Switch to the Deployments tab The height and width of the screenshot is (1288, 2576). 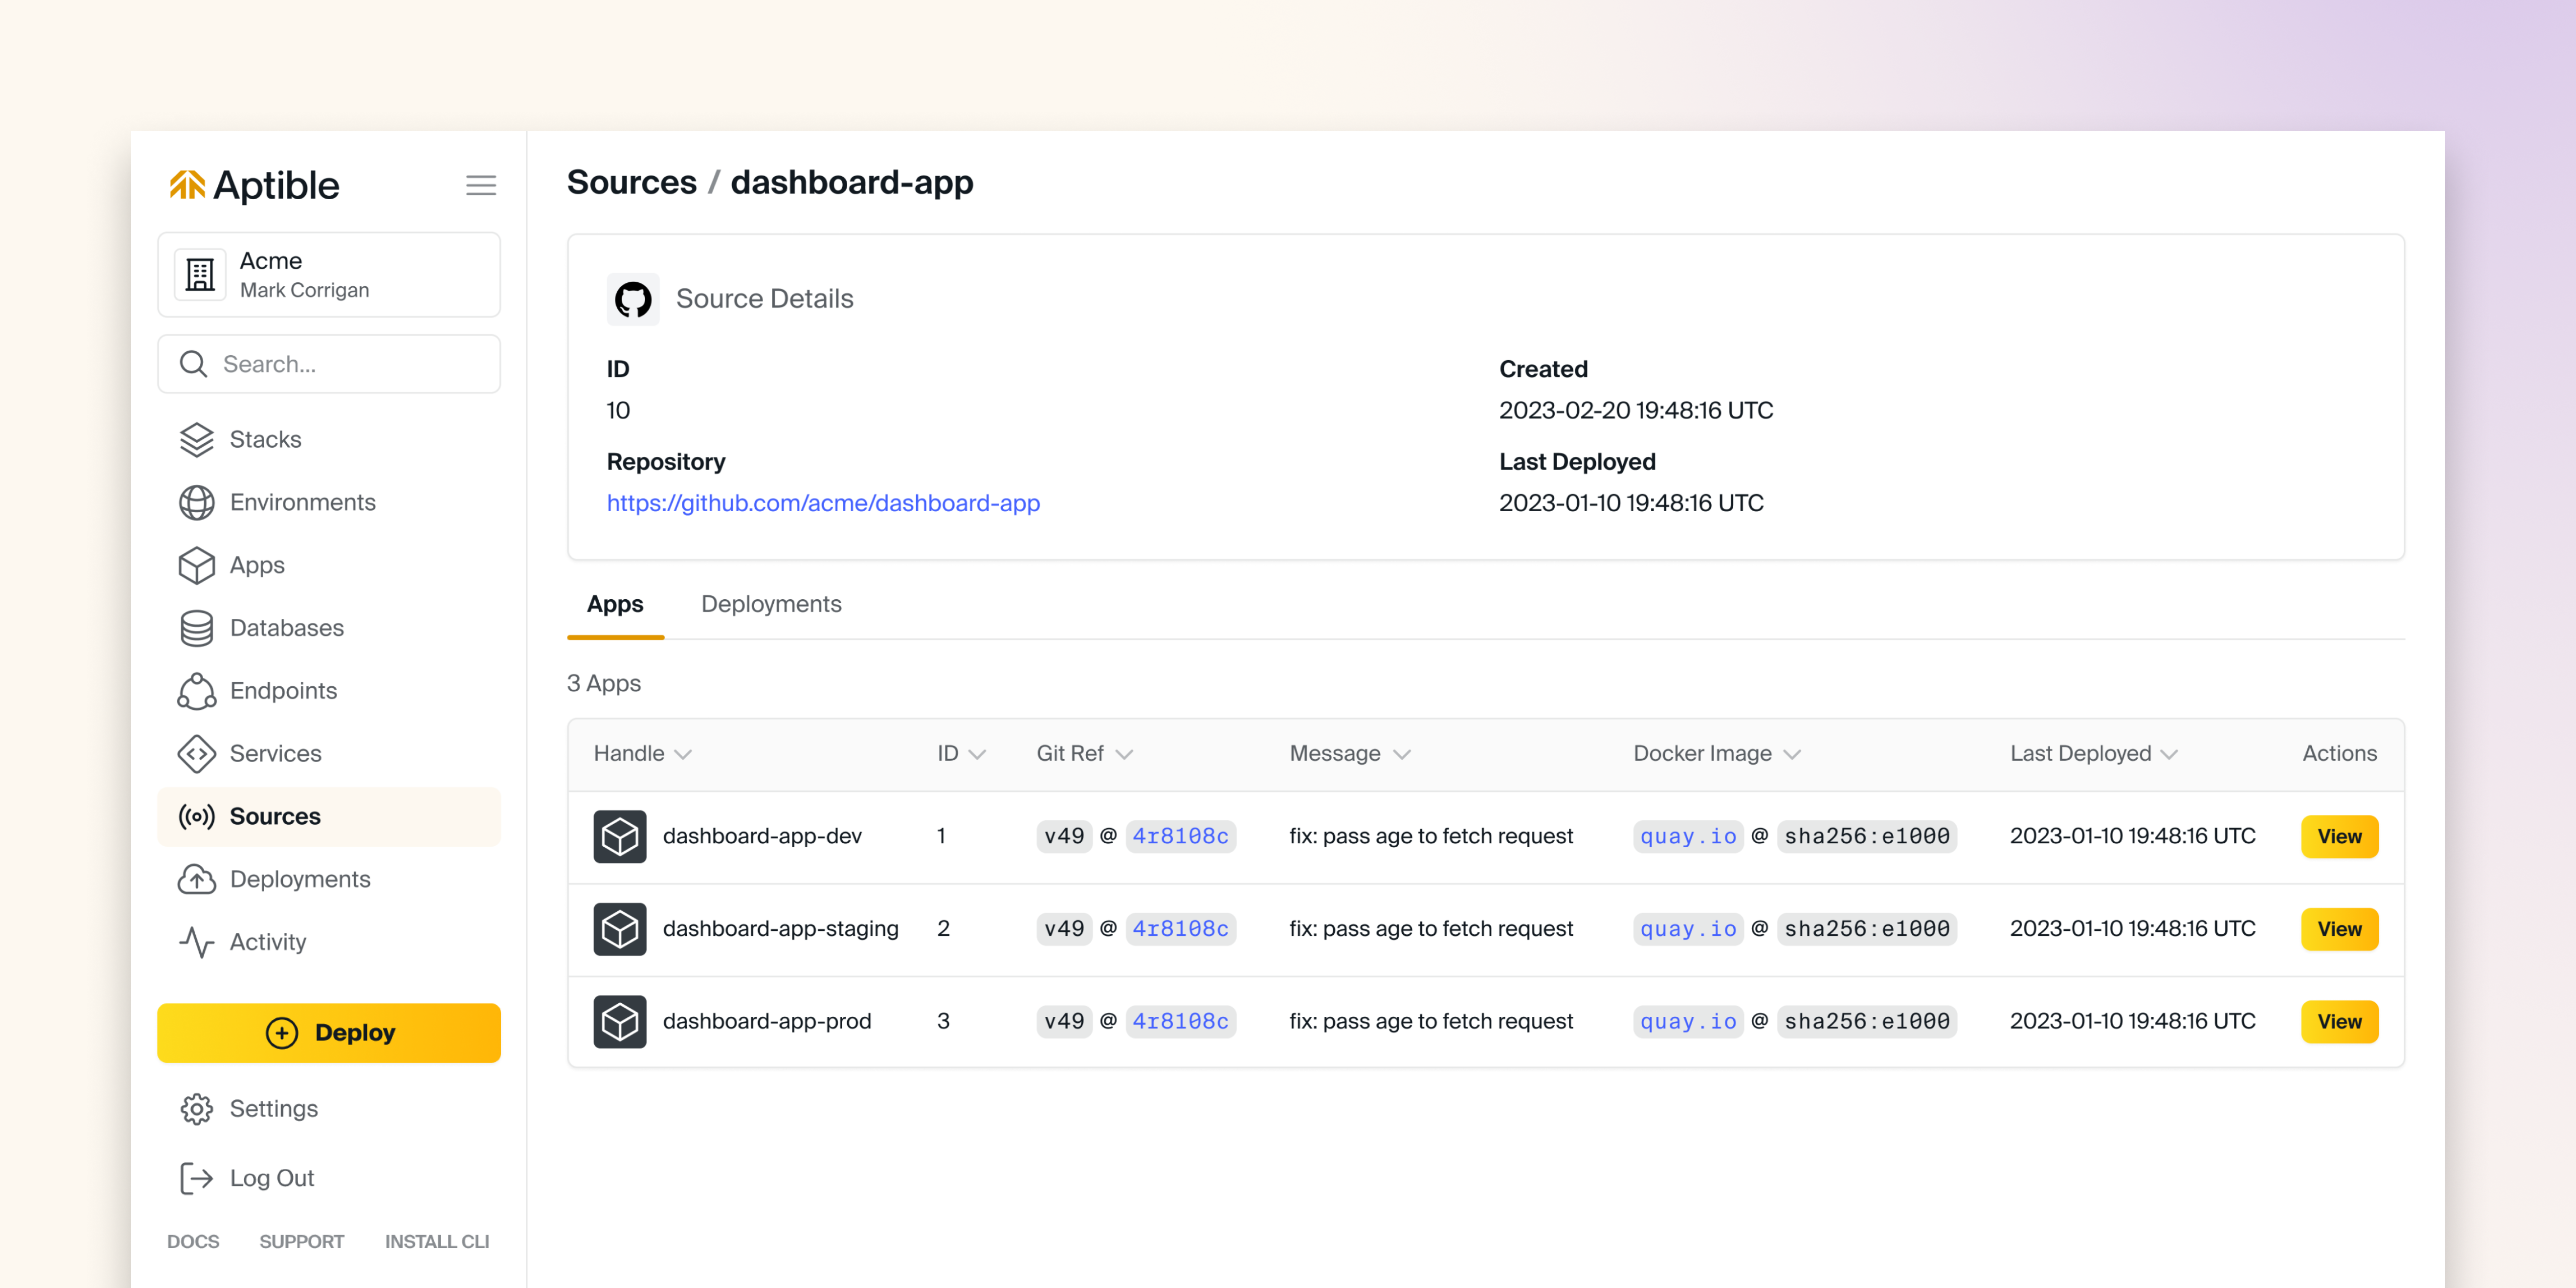(x=770, y=604)
